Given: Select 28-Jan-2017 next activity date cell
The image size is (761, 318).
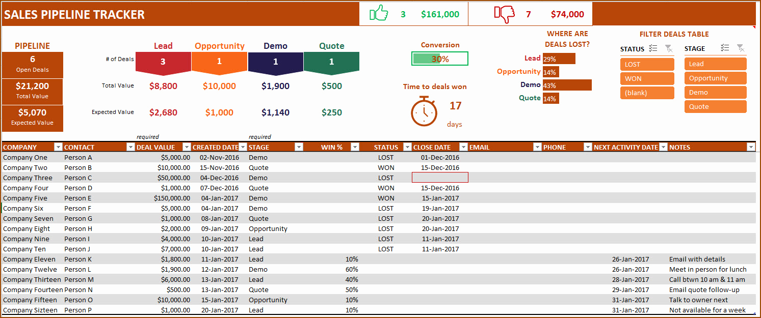Looking at the screenshot, I should coord(631,279).
